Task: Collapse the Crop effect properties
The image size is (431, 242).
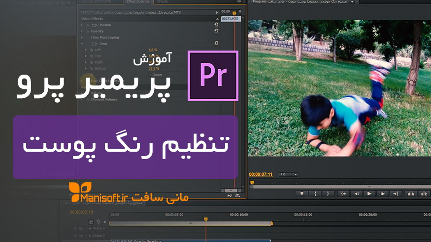Action: pos(82,44)
